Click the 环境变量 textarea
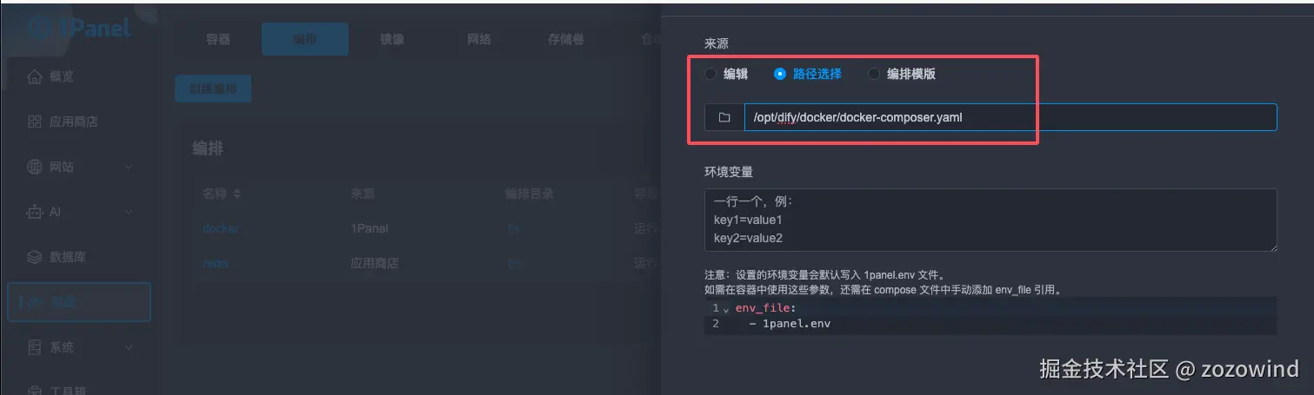The height and width of the screenshot is (395, 1314). 991,221
